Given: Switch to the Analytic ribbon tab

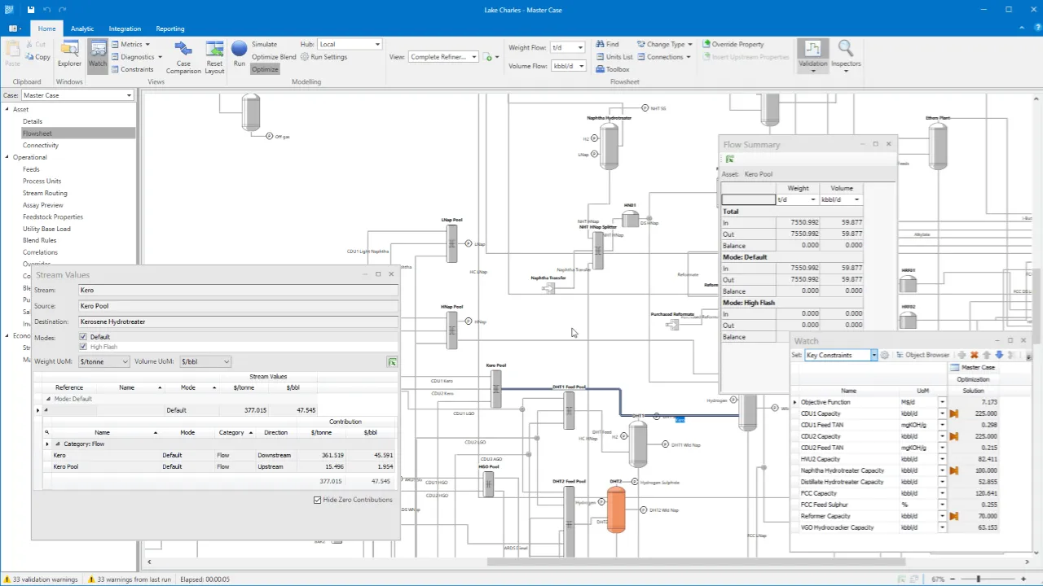Looking at the screenshot, I should pyautogui.click(x=81, y=28).
